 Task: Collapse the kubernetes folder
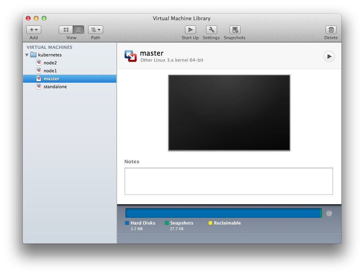click(x=27, y=55)
